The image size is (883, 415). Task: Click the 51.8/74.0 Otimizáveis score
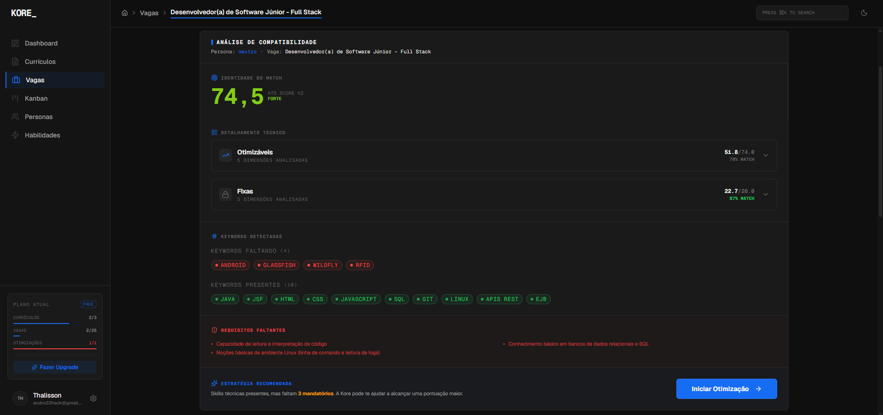(x=739, y=152)
